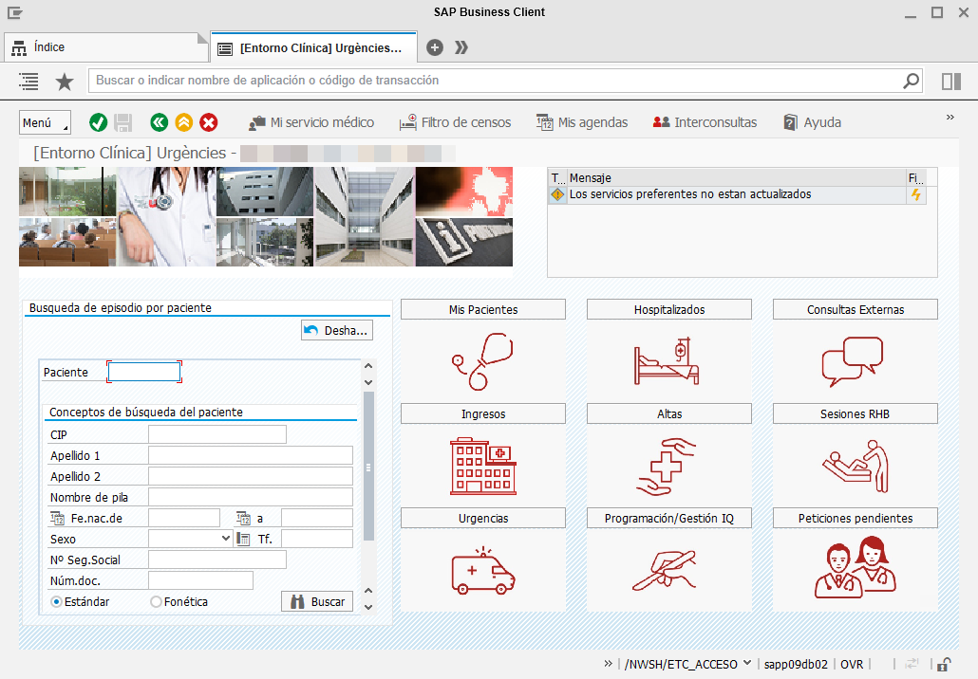Click the green checkmark confirm icon
This screenshot has height=679, width=978.
[98, 122]
